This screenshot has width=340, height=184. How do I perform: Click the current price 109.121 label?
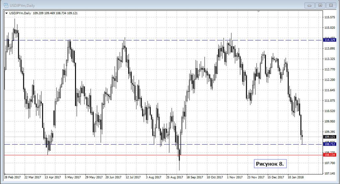[329, 137]
